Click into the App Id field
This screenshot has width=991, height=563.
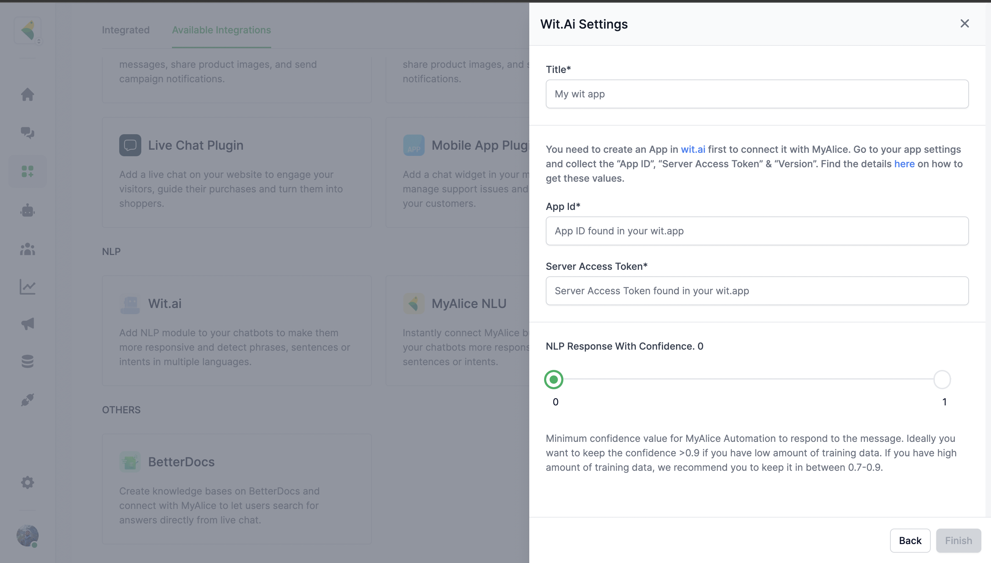pos(757,231)
